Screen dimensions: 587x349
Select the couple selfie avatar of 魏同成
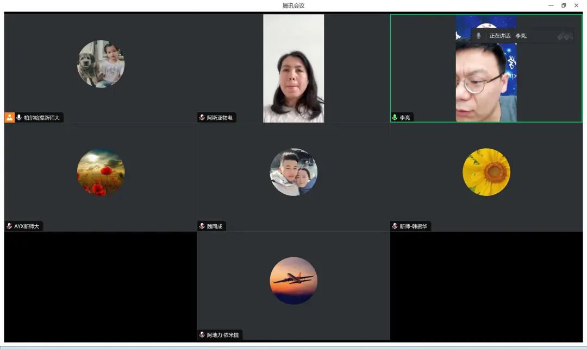pyautogui.click(x=293, y=172)
